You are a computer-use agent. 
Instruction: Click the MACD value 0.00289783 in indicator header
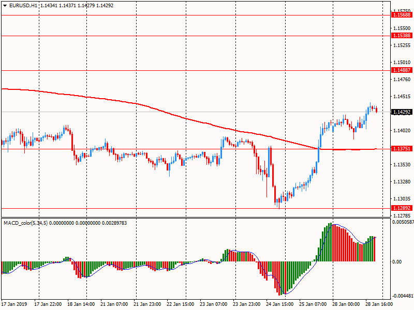point(114,223)
